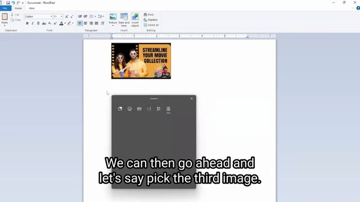
Task: Open the File menu
Action: pos(5,8)
